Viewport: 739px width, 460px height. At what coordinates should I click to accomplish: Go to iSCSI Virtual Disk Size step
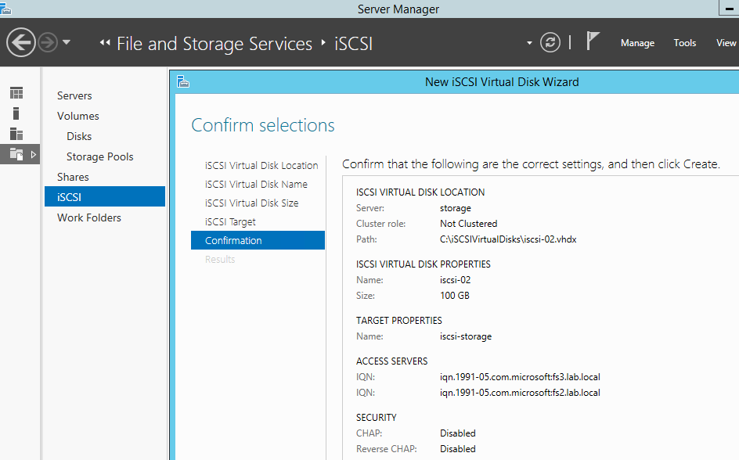(251, 203)
